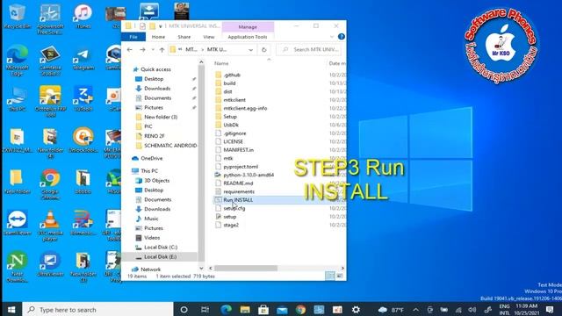This screenshot has height=316, width=562.
Task: Select the LICENSE file
Action: coord(233,141)
